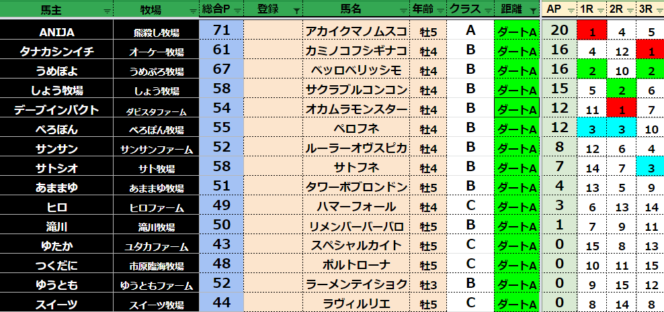Select the red 1R cell in ANIJA row
Image resolution: width=664 pixels, height=312 pixels.
593,31
